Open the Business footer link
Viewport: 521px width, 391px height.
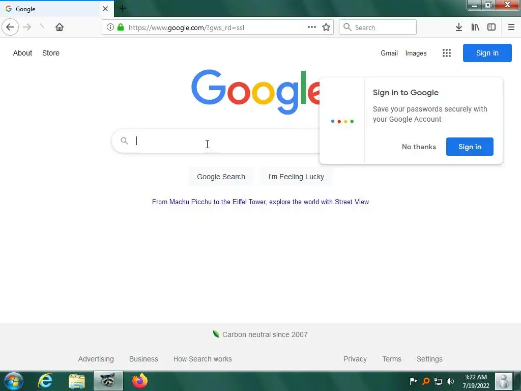143,359
